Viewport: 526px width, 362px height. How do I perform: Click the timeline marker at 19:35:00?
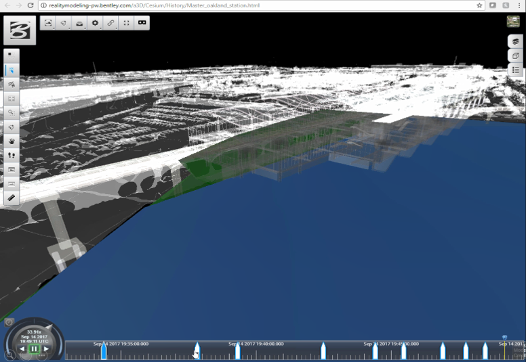pos(104,350)
